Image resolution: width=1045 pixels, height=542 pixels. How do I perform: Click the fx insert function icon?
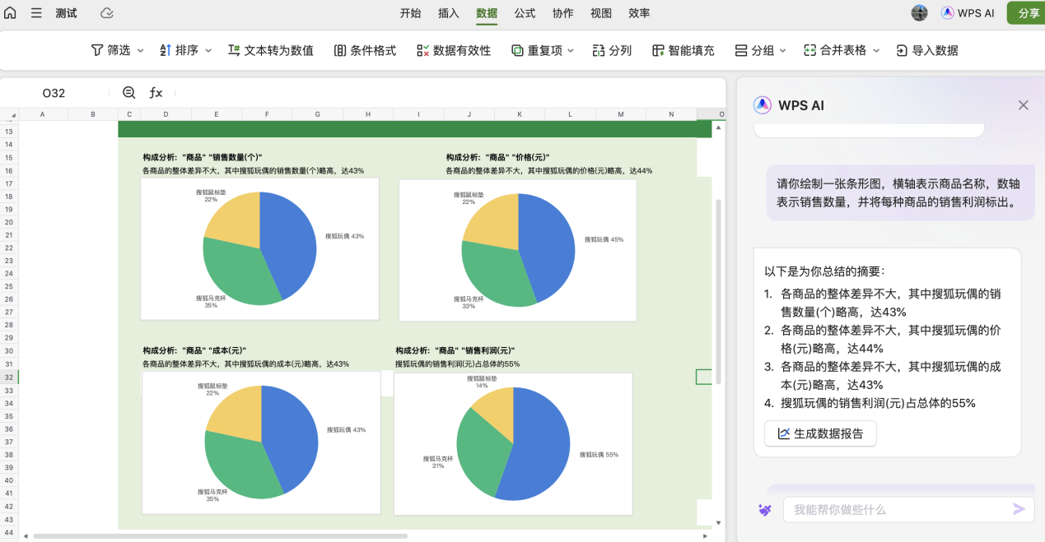(x=156, y=92)
